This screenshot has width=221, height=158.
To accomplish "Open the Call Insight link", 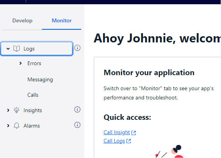I will pos(117,133).
